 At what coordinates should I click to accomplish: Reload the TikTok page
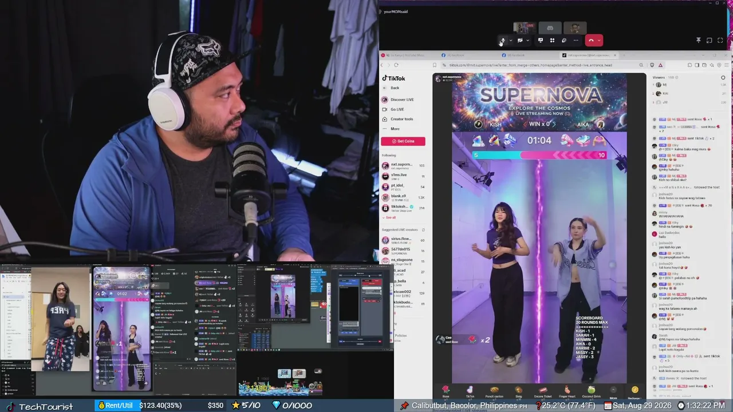(396, 65)
